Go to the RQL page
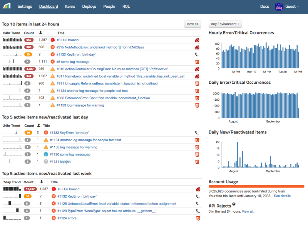This screenshot has width=308, height=225. (x=126, y=7)
